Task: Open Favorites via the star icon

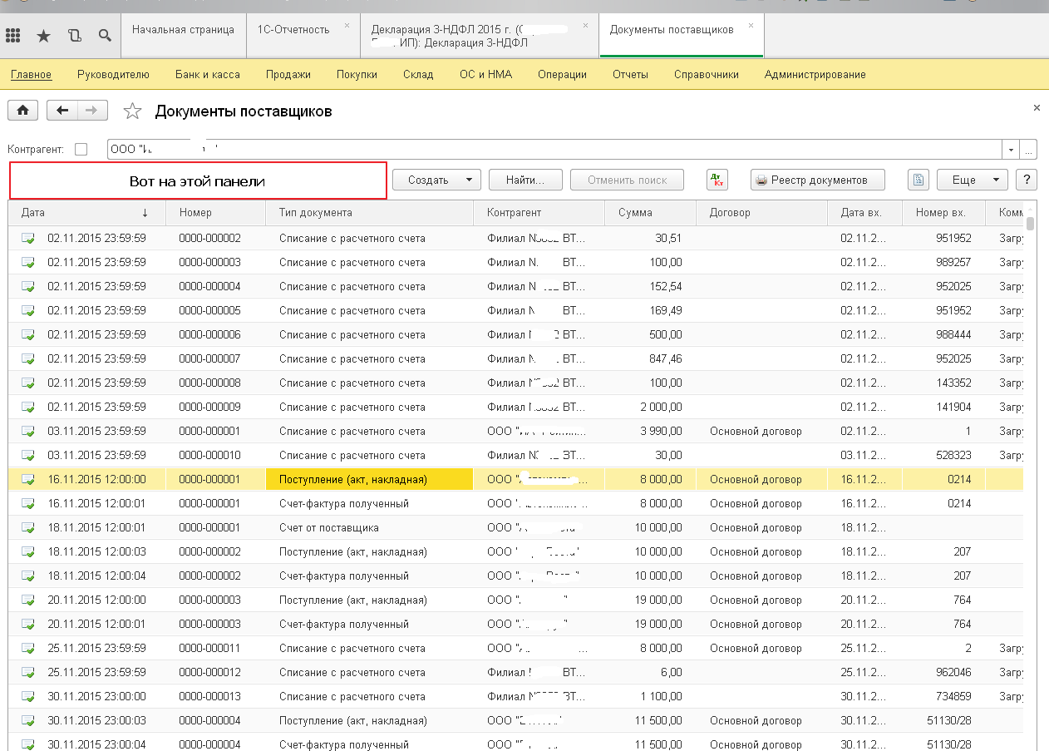Action: [x=43, y=36]
